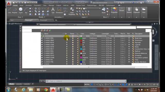This screenshot has height=92, width=165.
Task: Select the Polyline tool
Action: tap(14, 10)
